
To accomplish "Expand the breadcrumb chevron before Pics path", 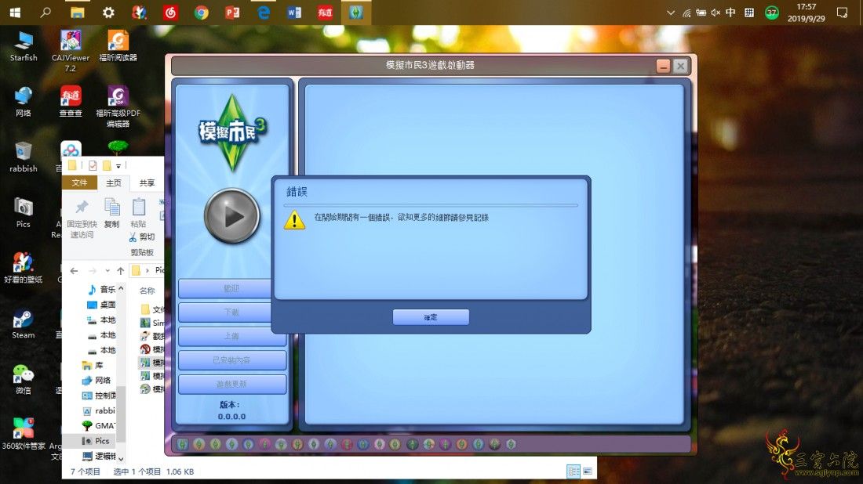I will click(147, 270).
